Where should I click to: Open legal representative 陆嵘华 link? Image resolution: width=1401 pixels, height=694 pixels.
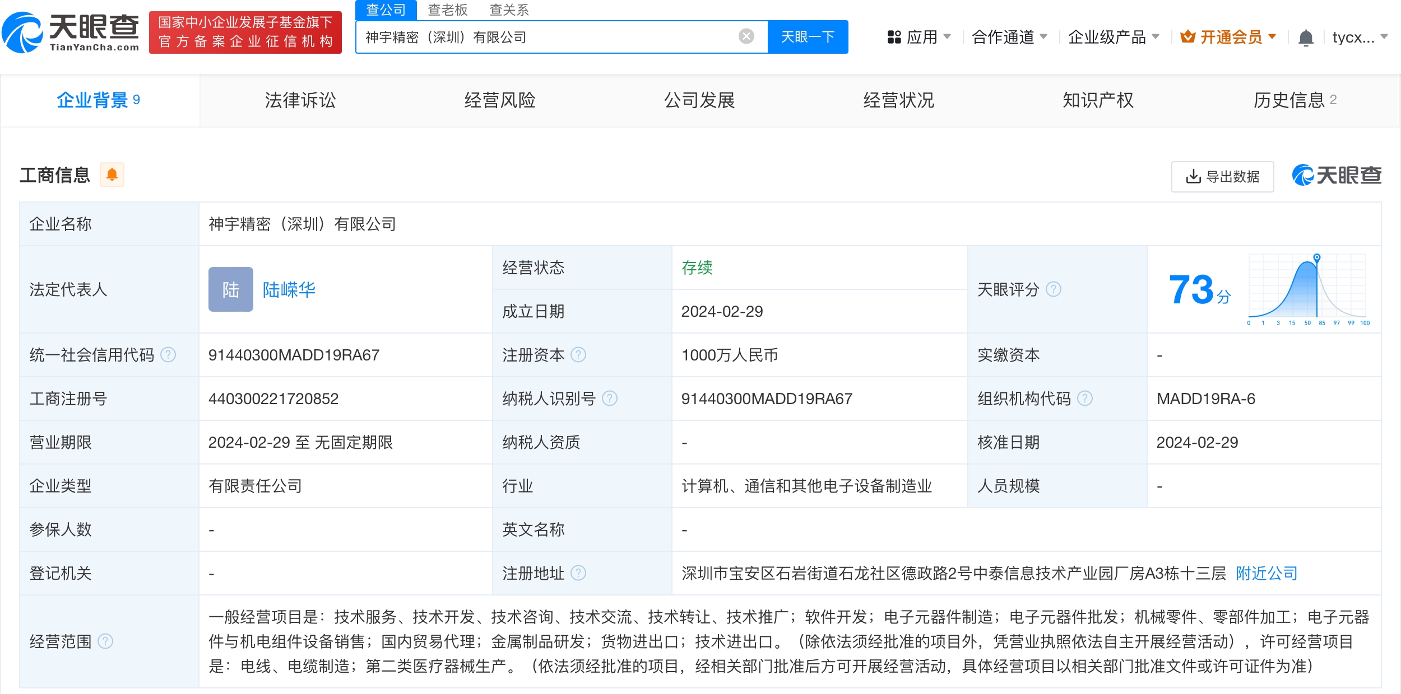coord(289,289)
